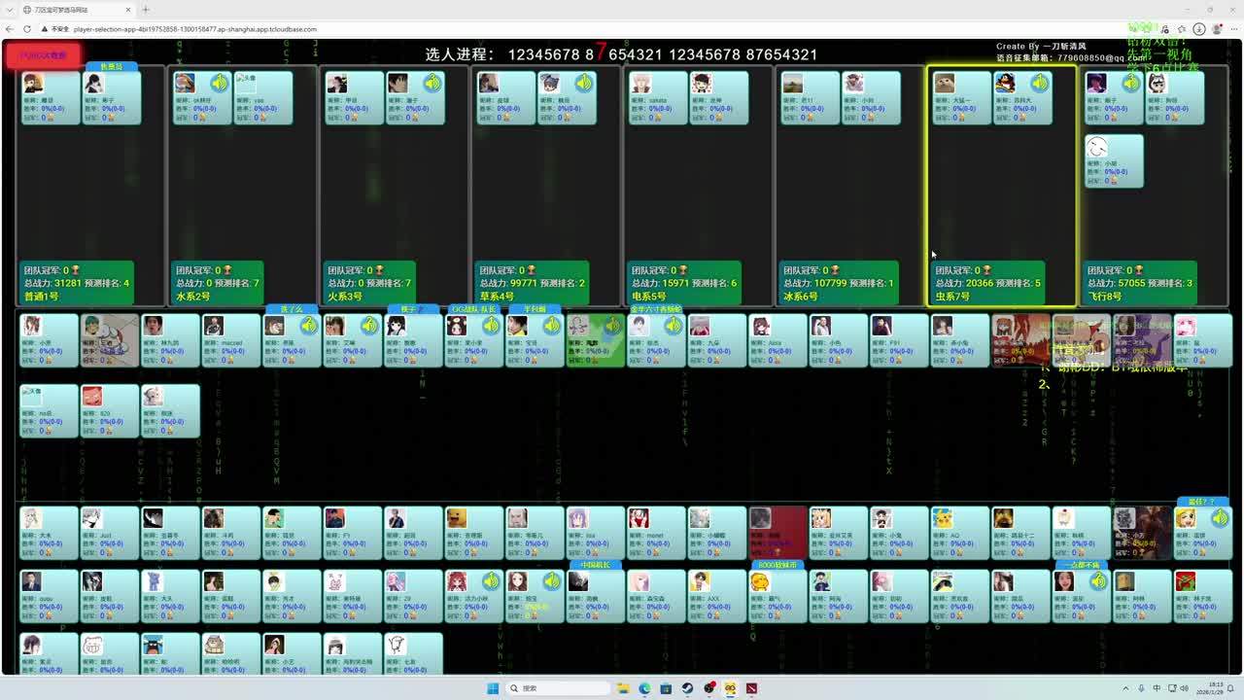
Task: Click the Windows Start button
Action: coord(493,688)
